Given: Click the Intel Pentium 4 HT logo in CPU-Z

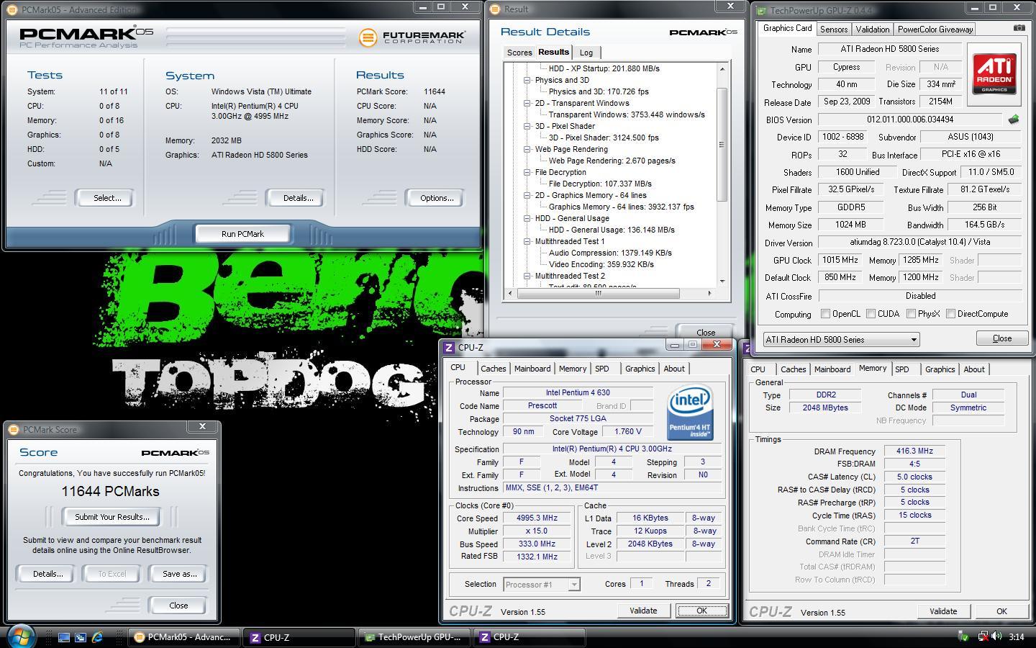Looking at the screenshot, I should pos(690,412).
